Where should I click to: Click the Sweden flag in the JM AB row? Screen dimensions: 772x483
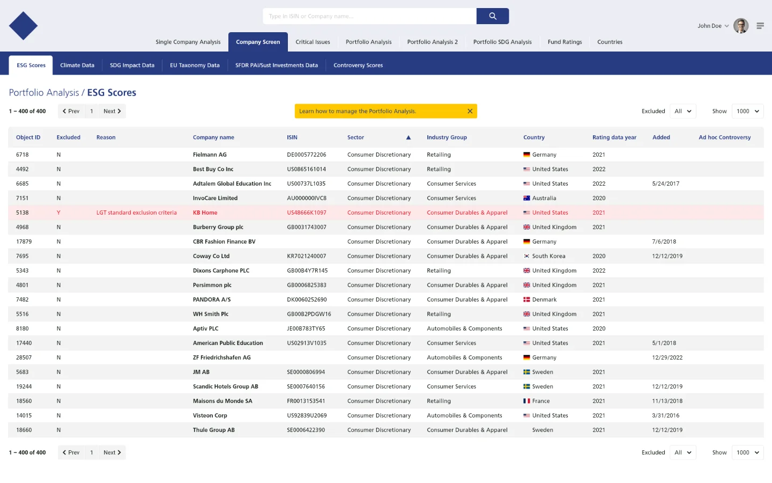[526, 372]
